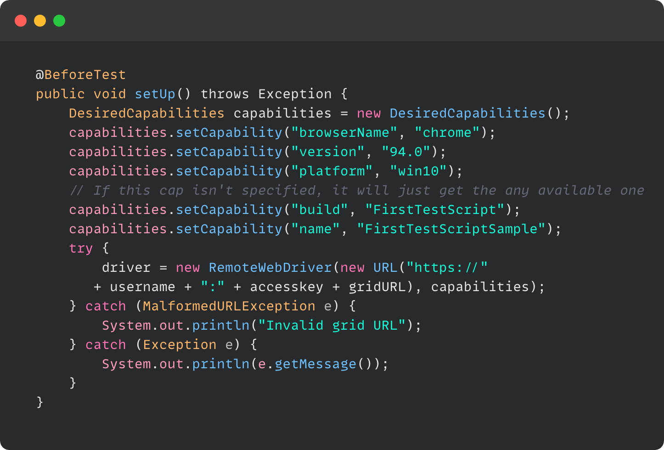Click the accesskey variable
Screen dimensions: 664x450
287,287
